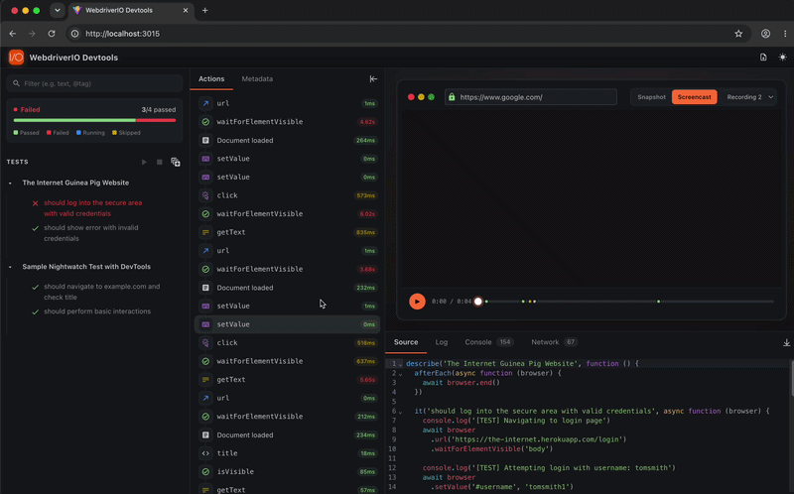Screen dimensions: 794x494
Task: Open a new browser tab
Action: (x=205, y=10)
